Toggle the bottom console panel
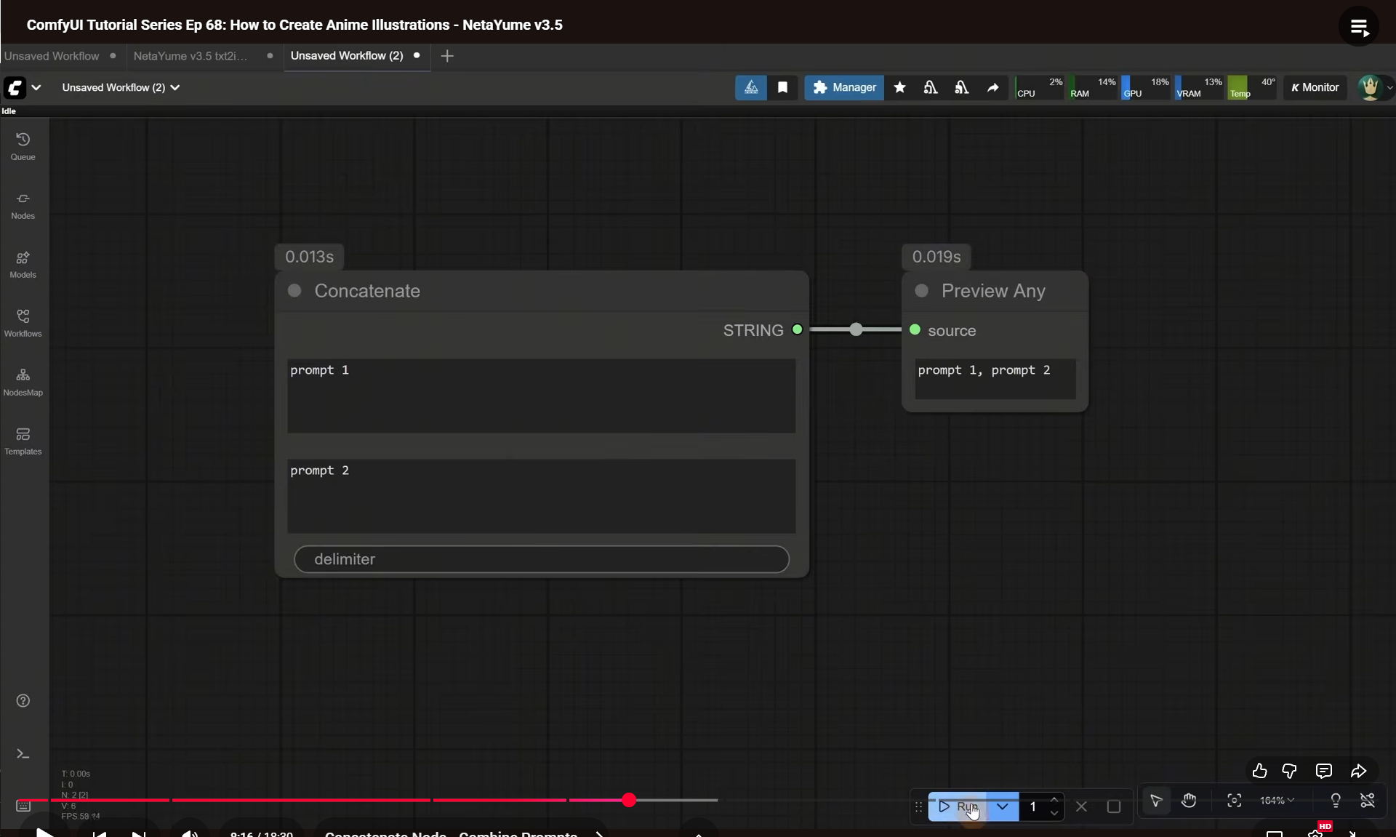 (23, 754)
